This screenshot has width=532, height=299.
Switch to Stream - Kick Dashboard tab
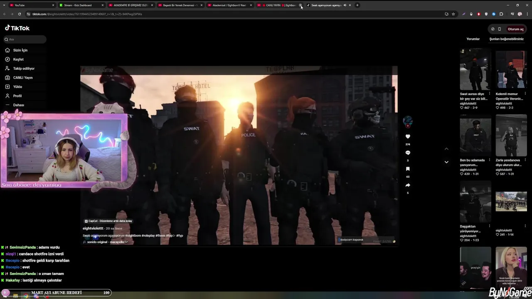(81, 5)
